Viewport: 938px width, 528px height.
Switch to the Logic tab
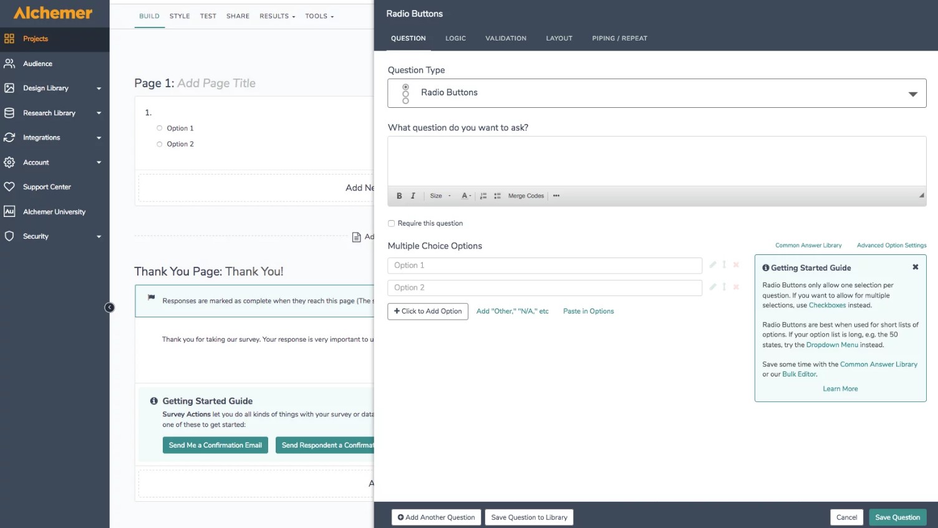pos(455,39)
